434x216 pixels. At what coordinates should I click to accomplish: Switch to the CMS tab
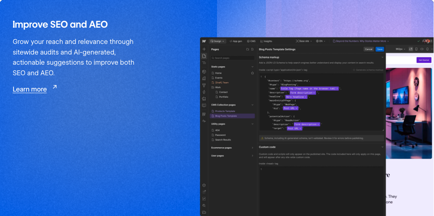251,41
